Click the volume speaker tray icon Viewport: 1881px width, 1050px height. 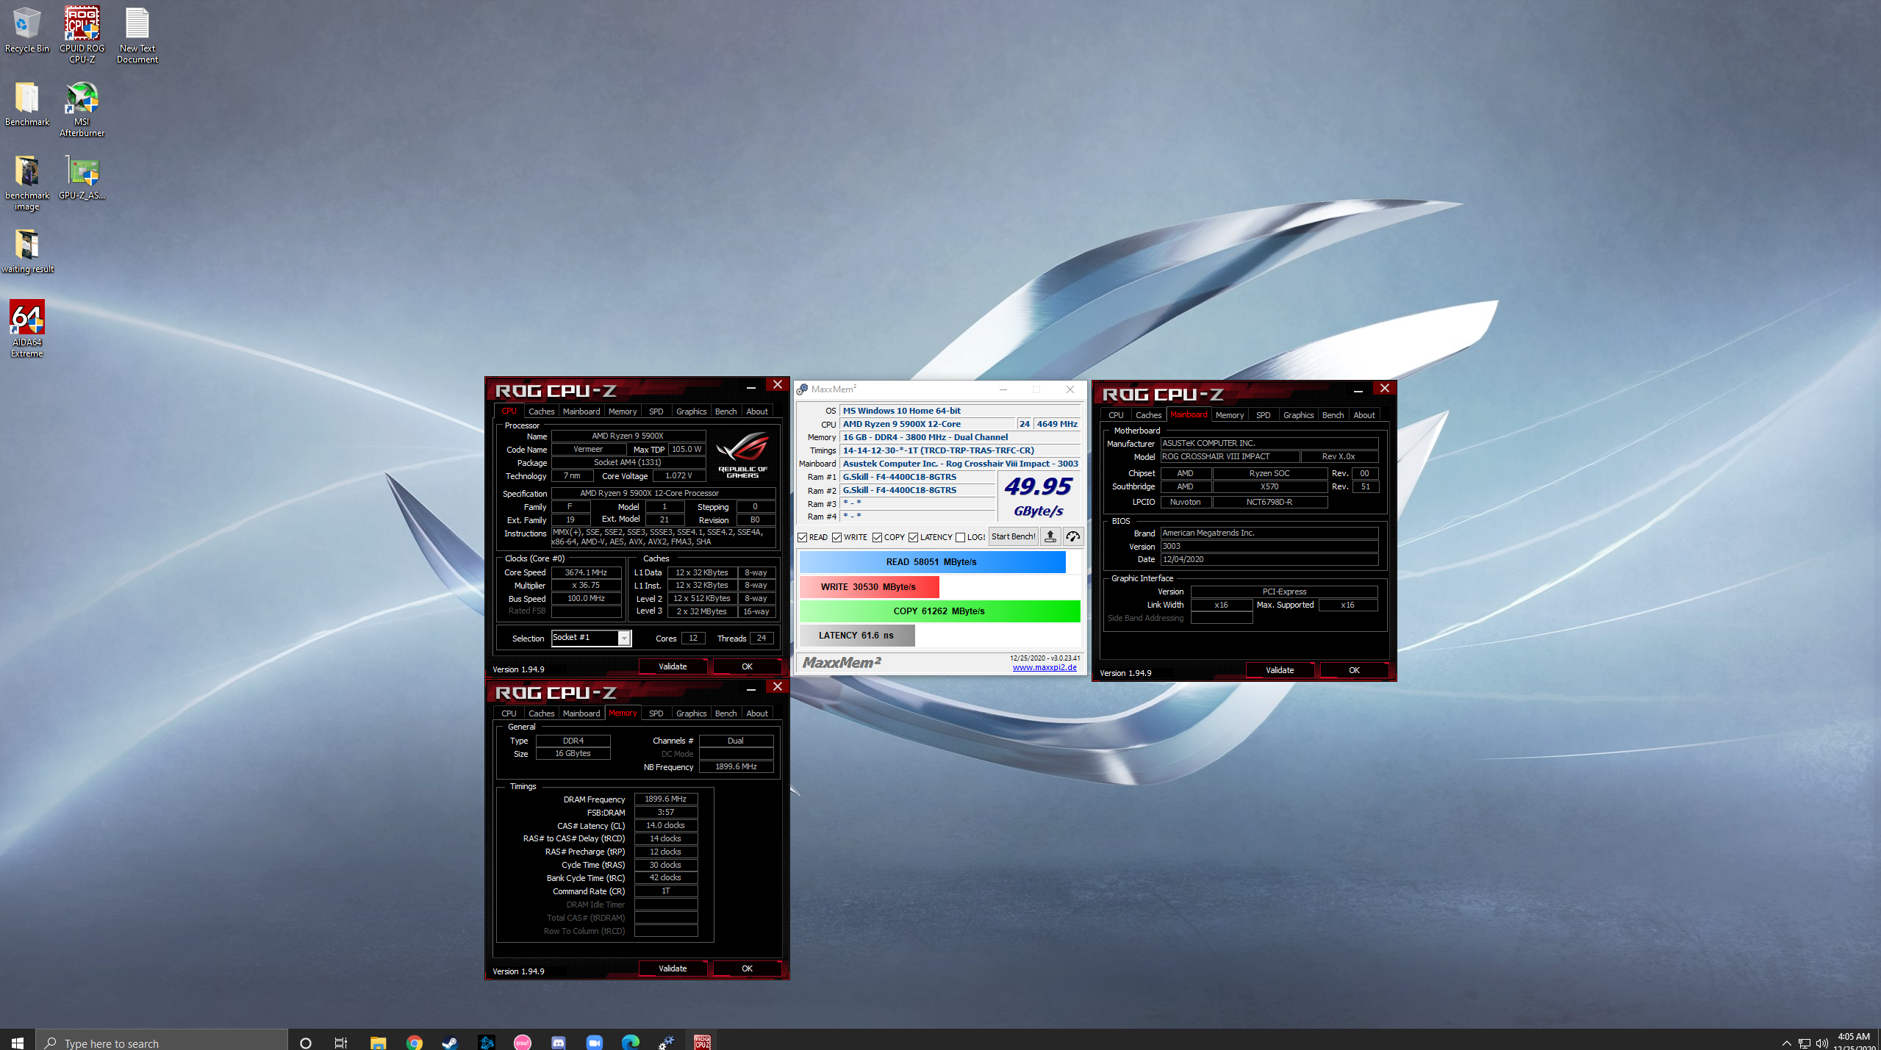[1821, 1043]
